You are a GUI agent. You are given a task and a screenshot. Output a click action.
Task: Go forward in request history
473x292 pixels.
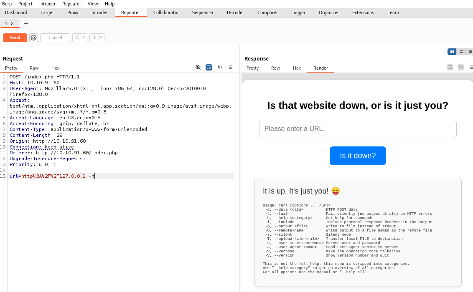click(x=94, y=38)
